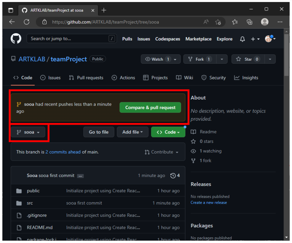Switch to the Code tab
Screen dimensions: 292x243
(x=23, y=78)
